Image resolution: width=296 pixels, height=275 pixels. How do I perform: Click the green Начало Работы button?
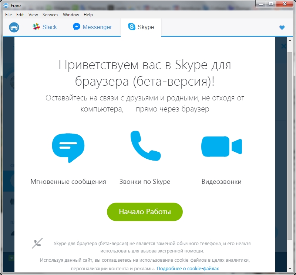pos(145,212)
